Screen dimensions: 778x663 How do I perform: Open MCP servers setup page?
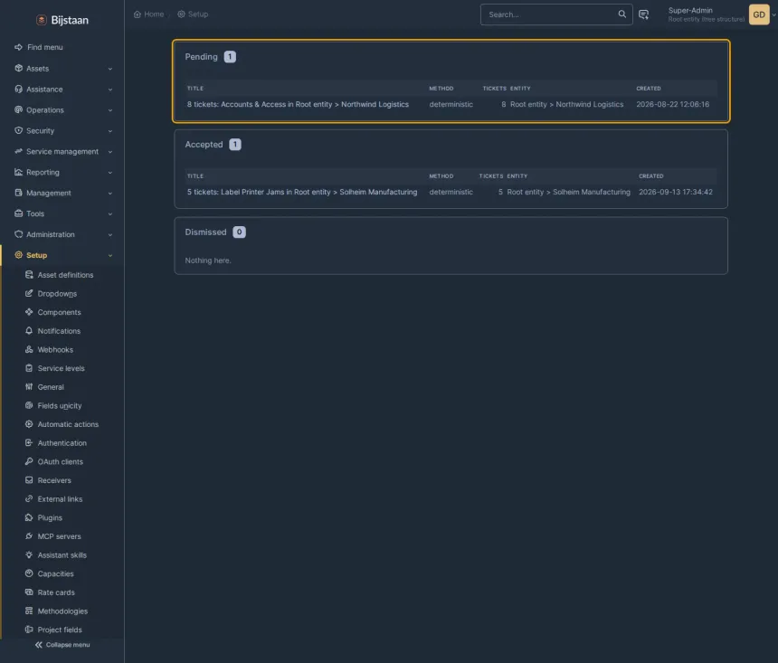(59, 536)
